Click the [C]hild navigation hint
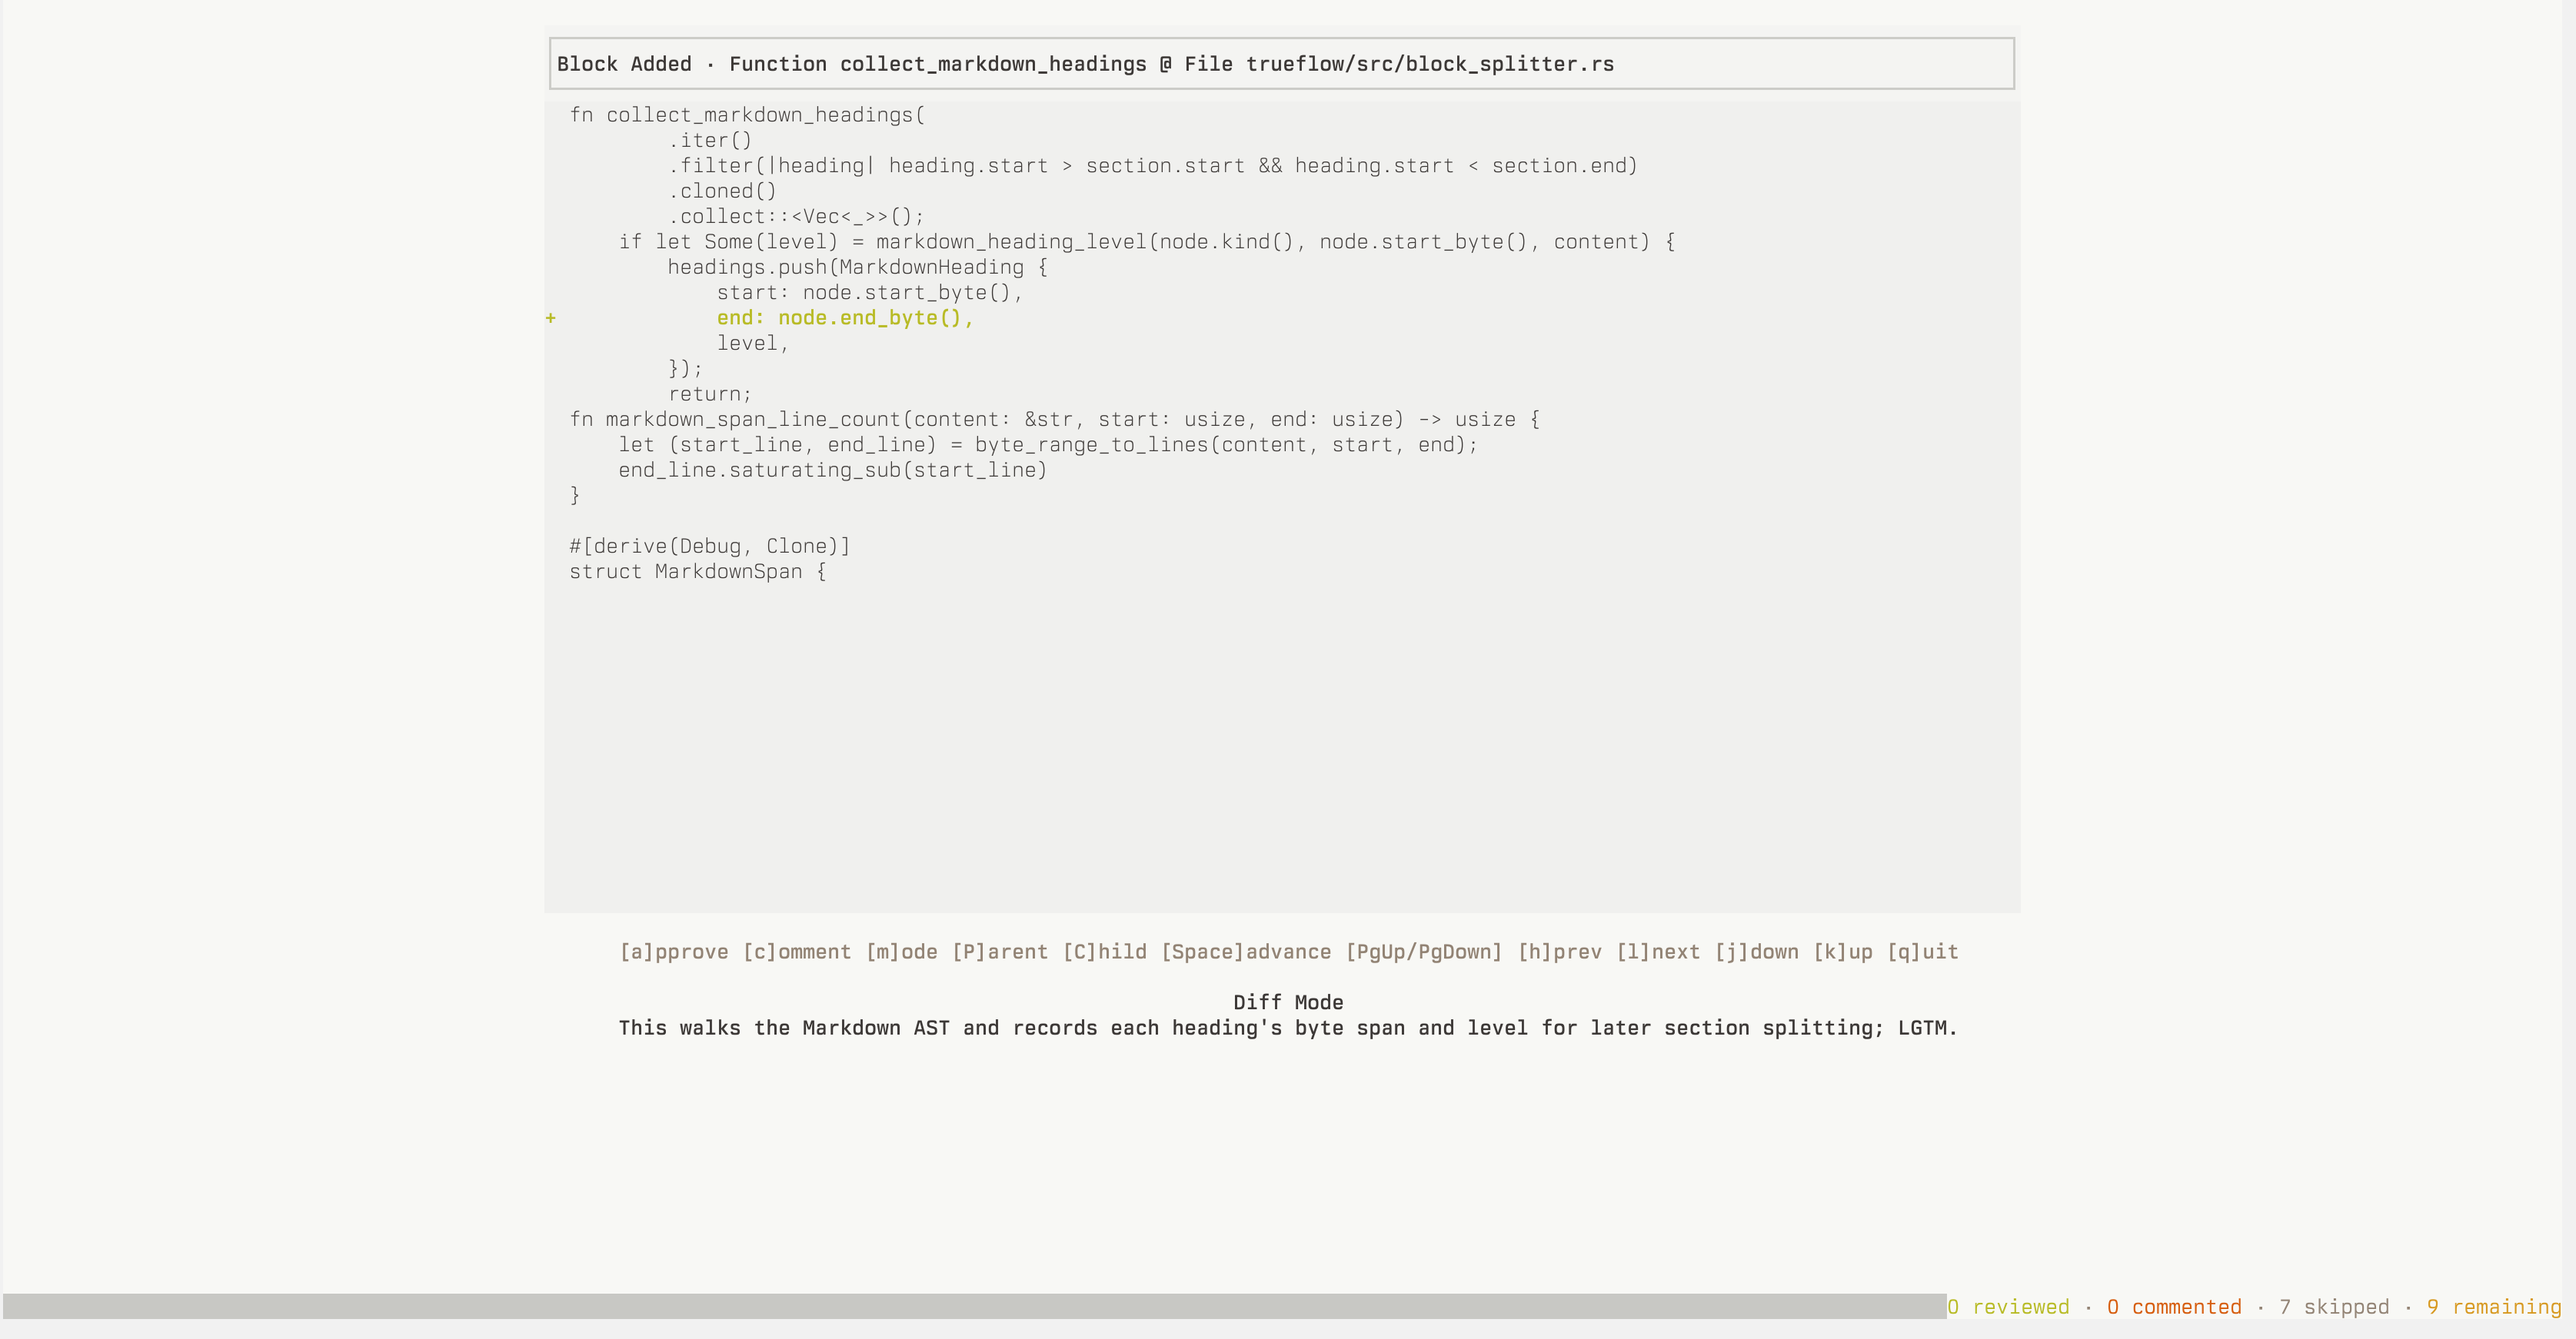Screen dimensions: 2576x1339 1104,952
